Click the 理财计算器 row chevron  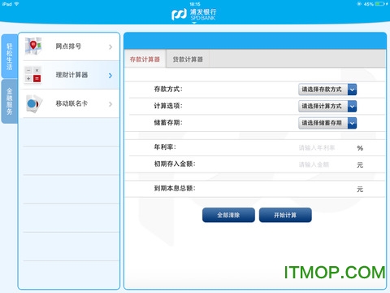click(x=110, y=76)
